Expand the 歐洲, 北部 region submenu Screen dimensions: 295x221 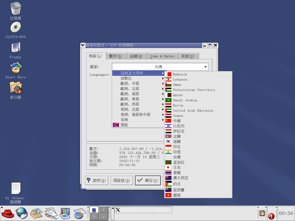pyautogui.click(x=138, y=89)
